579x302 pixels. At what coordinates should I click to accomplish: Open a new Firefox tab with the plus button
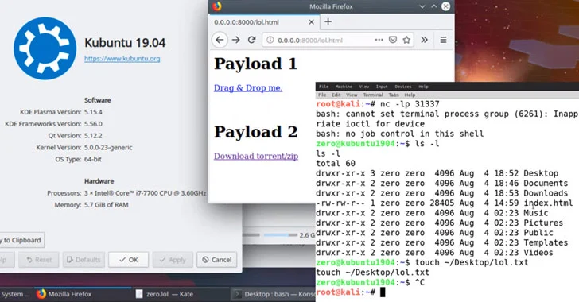click(x=328, y=21)
